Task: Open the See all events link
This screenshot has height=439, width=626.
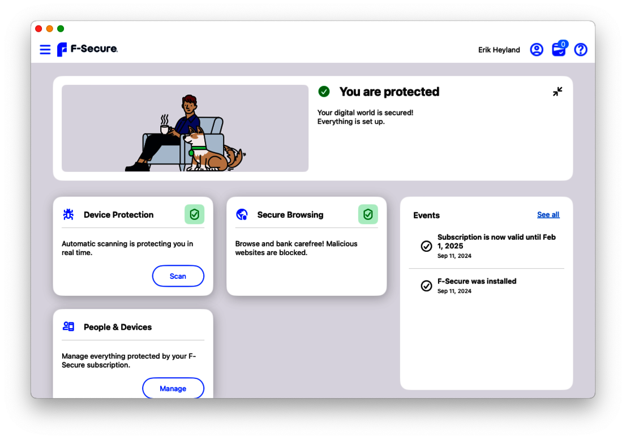Action: coord(548,214)
